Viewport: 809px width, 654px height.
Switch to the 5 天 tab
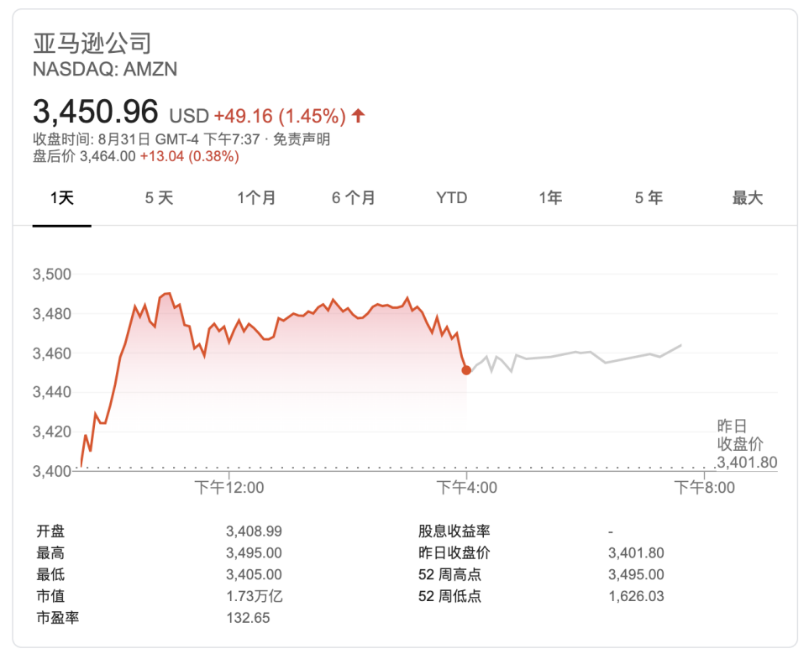(x=159, y=197)
